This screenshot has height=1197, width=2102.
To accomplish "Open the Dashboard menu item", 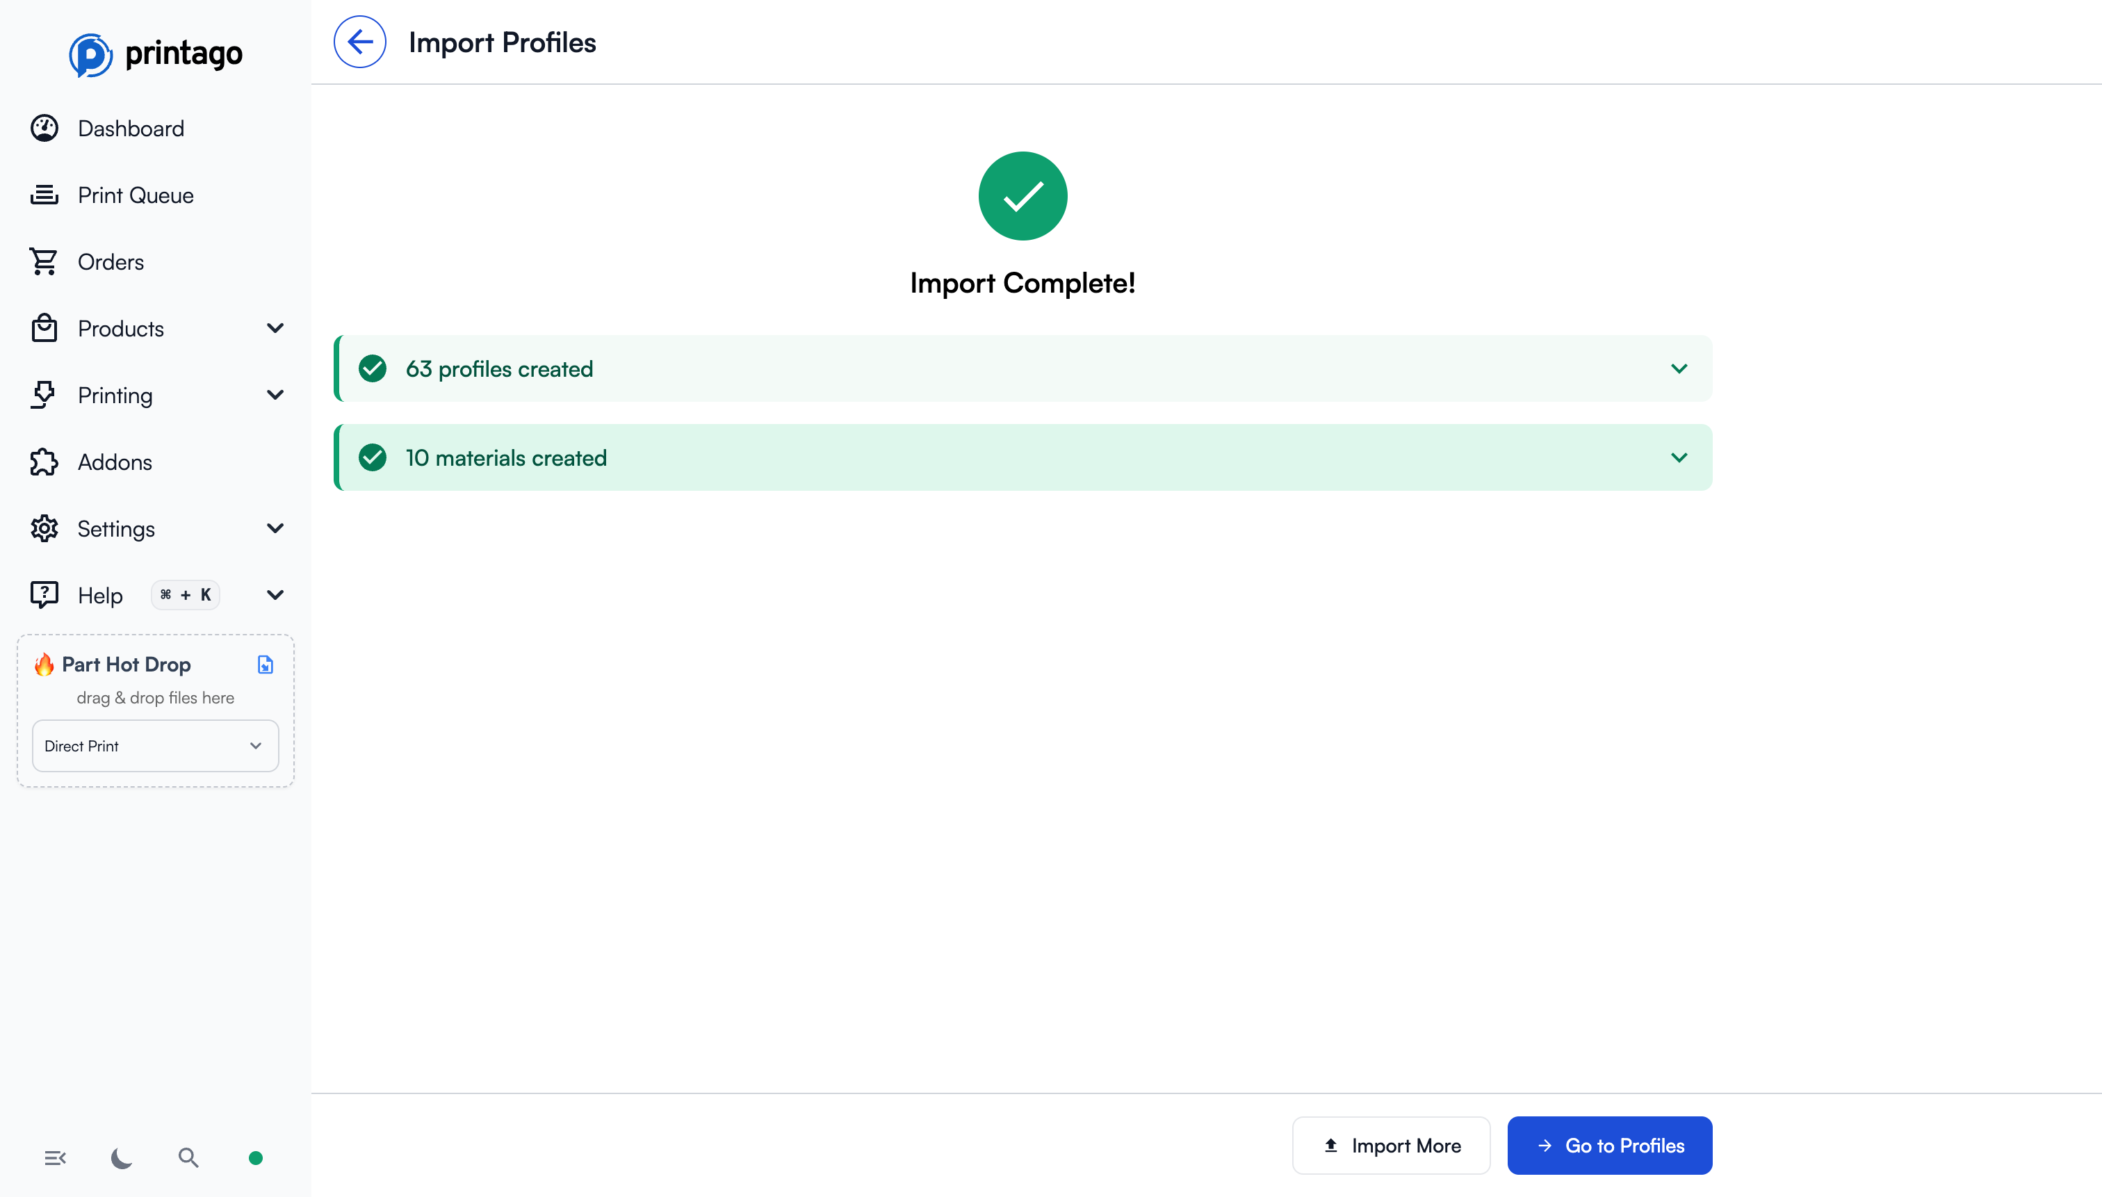I will click(x=131, y=128).
